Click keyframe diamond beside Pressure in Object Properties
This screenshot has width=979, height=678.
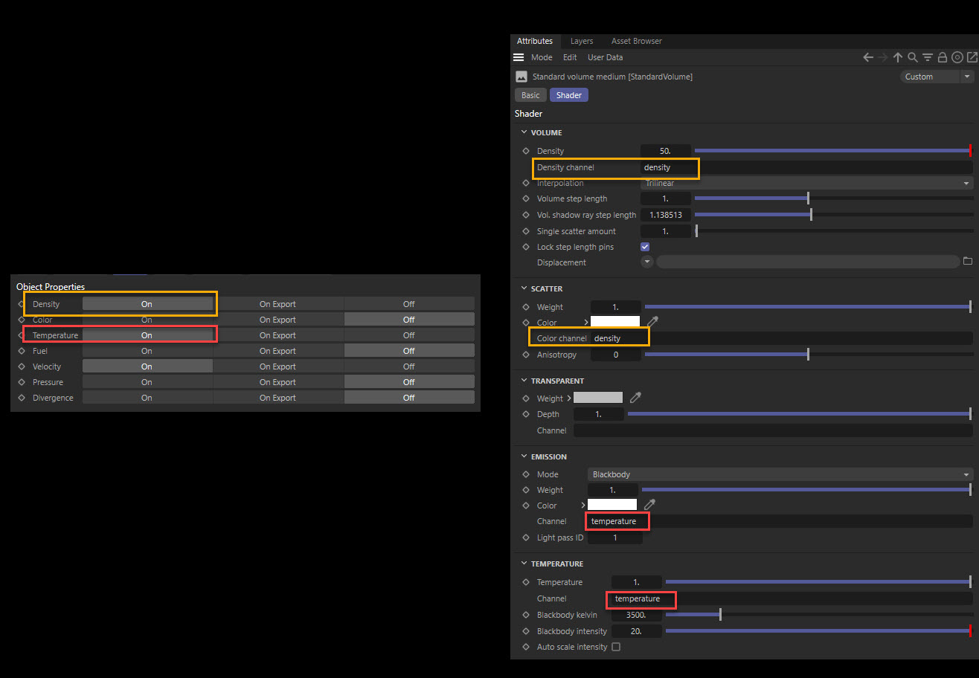click(x=21, y=382)
